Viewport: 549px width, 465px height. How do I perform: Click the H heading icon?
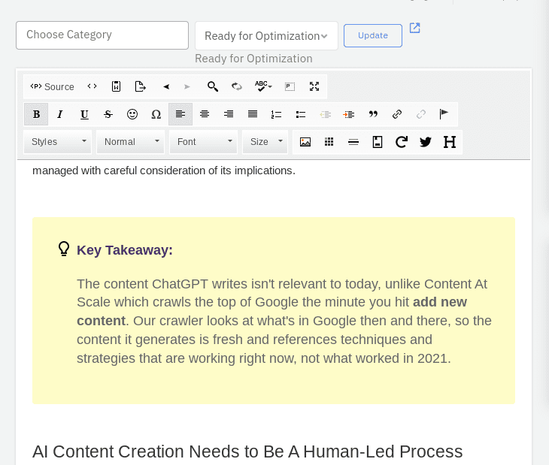pos(450,142)
